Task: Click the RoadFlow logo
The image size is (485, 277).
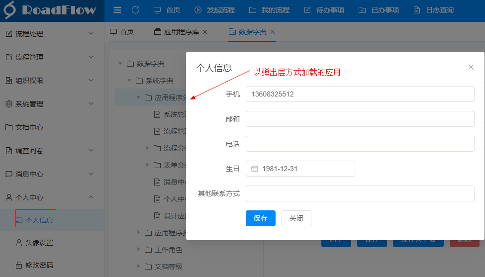Action: tap(50, 10)
